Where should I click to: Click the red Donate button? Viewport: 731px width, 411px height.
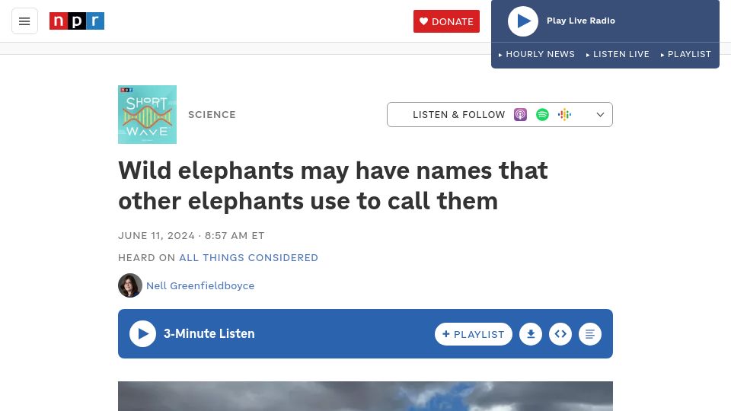coord(446,21)
